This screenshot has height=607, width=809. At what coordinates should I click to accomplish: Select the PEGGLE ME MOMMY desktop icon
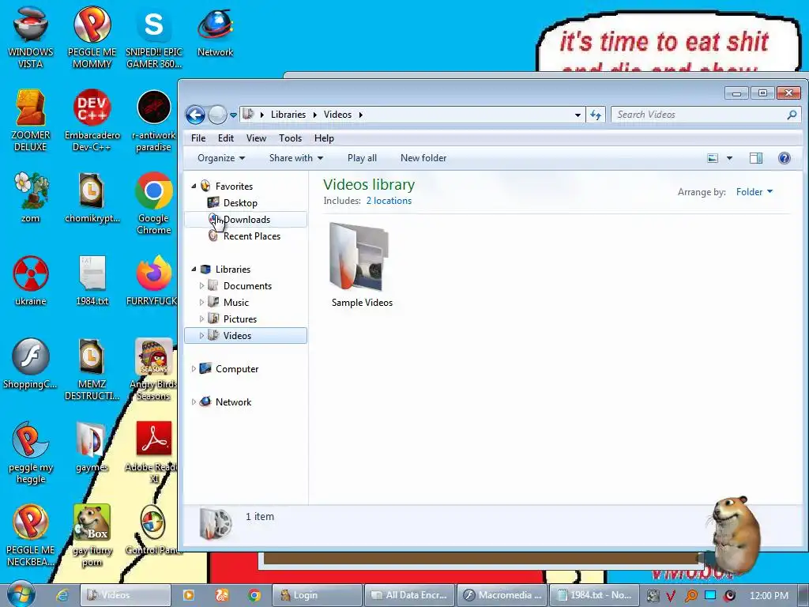(x=92, y=37)
